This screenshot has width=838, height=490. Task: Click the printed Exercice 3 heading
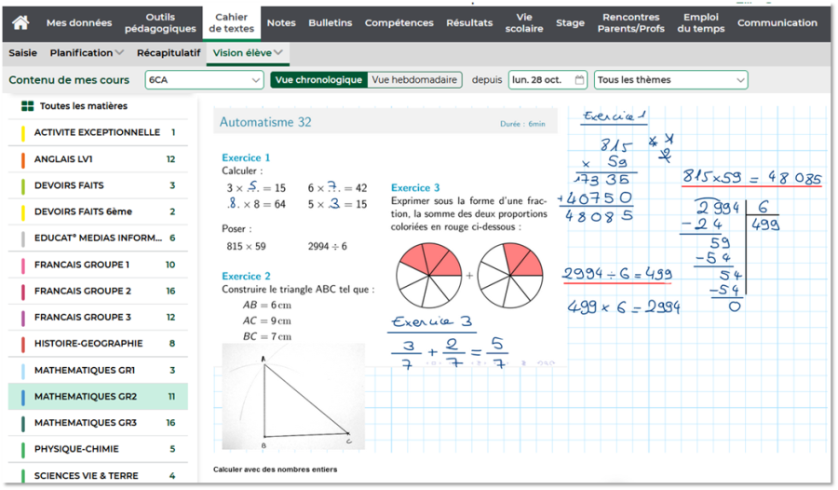click(415, 188)
